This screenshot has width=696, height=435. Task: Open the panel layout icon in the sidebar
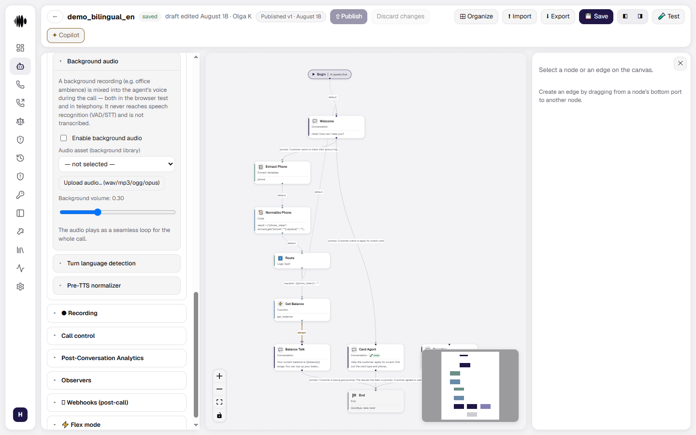20,213
